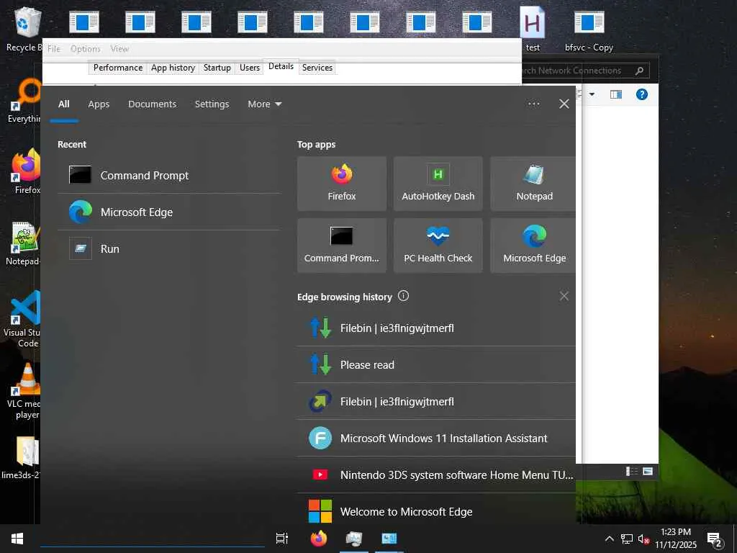Select the Apps search filter tab
The image size is (737, 553).
point(99,104)
